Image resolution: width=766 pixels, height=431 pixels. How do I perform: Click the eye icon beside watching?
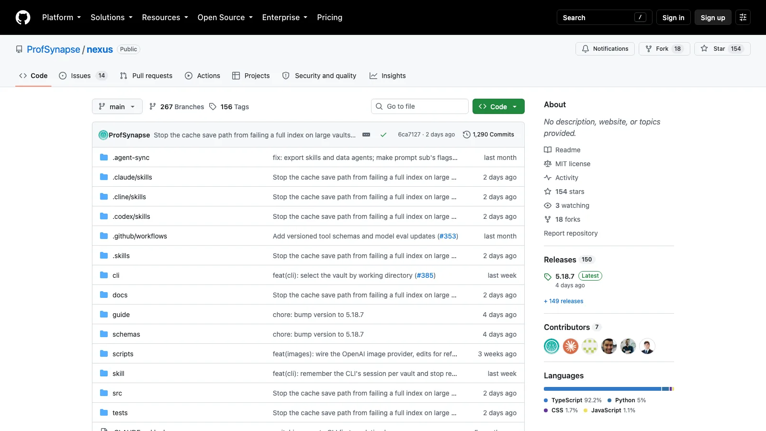(x=548, y=205)
